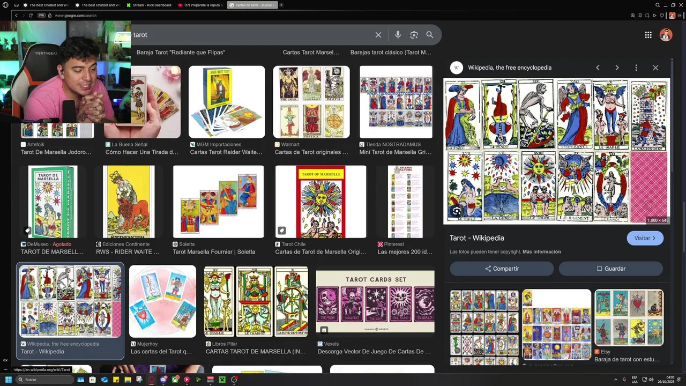Click "Tarot De Marsella Jodoro..." Artefolk caption
Viewport: 686px width, 386px height.
[x=56, y=152]
